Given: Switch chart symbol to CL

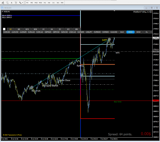Looking at the screenshot, I should point(147,32).
